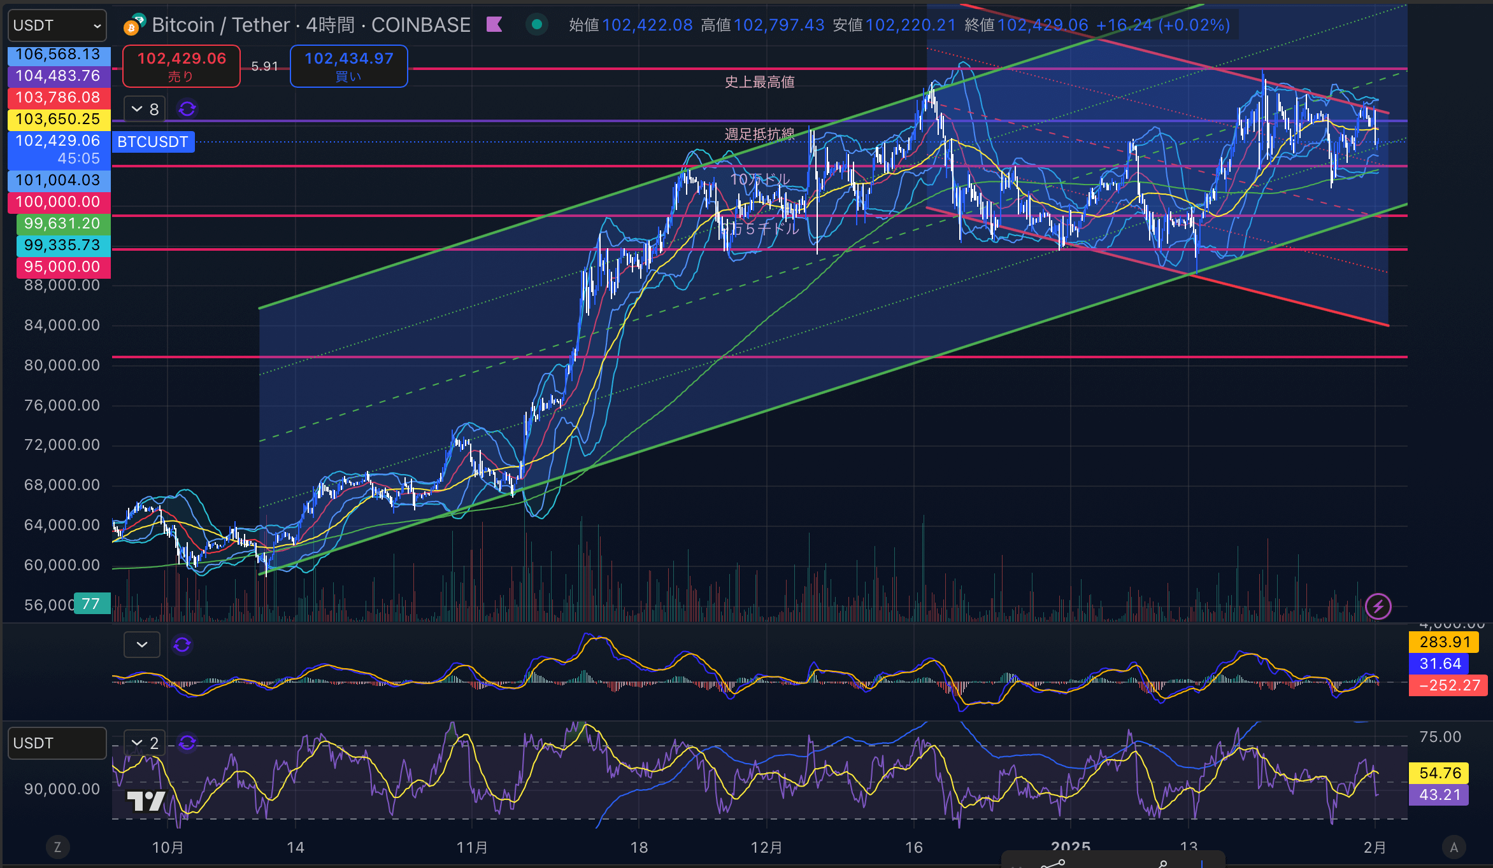
Task: Click the yellow 103,650.25 price label
Action: pyautogui.click(x=58, y=120)
